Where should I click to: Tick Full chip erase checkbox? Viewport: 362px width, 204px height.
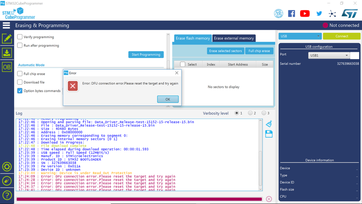click(x=20, y=74)
